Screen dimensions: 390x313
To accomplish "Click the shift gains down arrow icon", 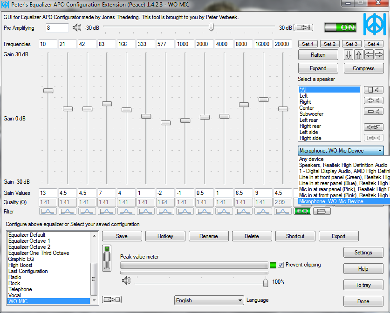I will 349,55.
